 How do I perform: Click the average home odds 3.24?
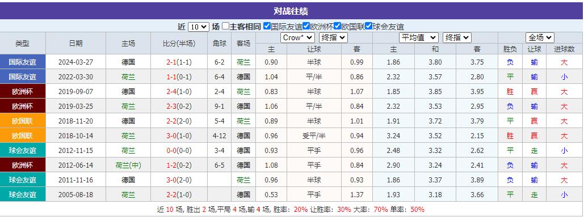393,136
